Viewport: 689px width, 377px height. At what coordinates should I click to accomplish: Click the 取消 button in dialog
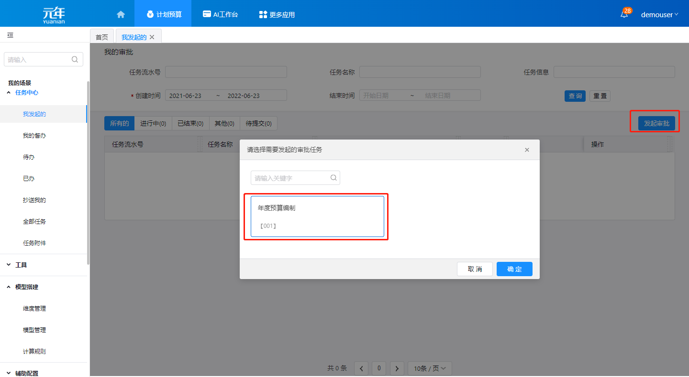point(475,269)
